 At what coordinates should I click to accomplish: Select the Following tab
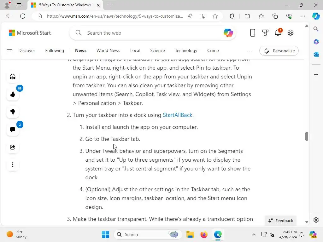pyautogui.click(x=55, y=51)
